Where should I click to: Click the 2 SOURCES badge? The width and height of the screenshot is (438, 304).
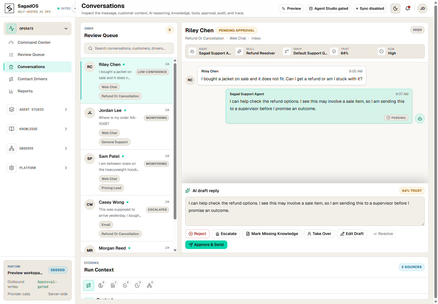click(x=412, y=267)
